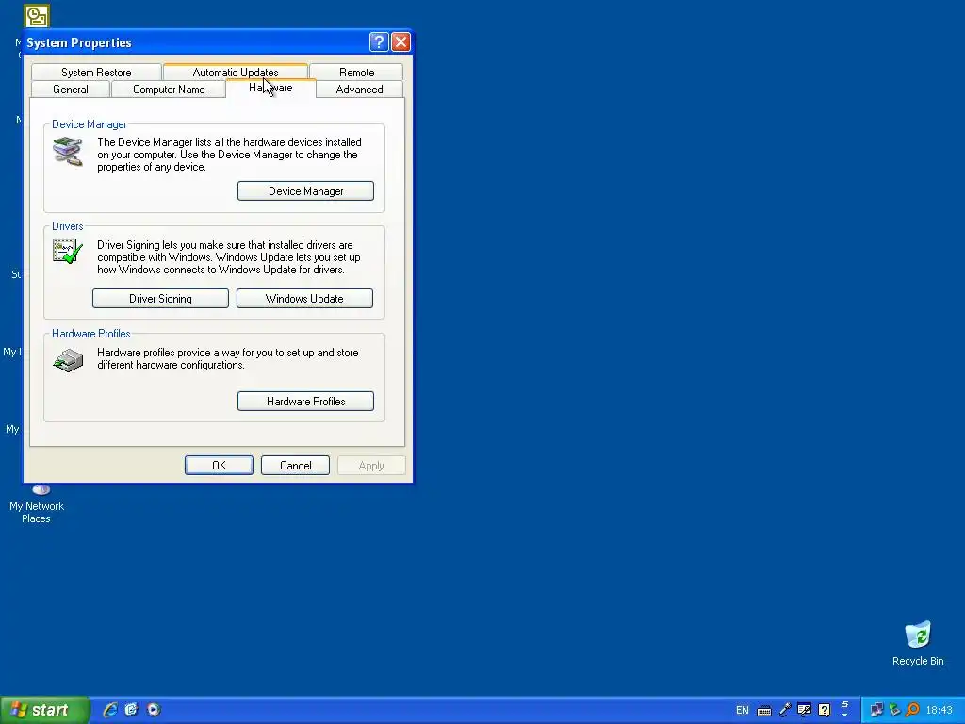The height and width of the screenshot is (724, 965).
Task: Open the Outlook Express Quick Launch icon
Action: (x=132, y=710)
